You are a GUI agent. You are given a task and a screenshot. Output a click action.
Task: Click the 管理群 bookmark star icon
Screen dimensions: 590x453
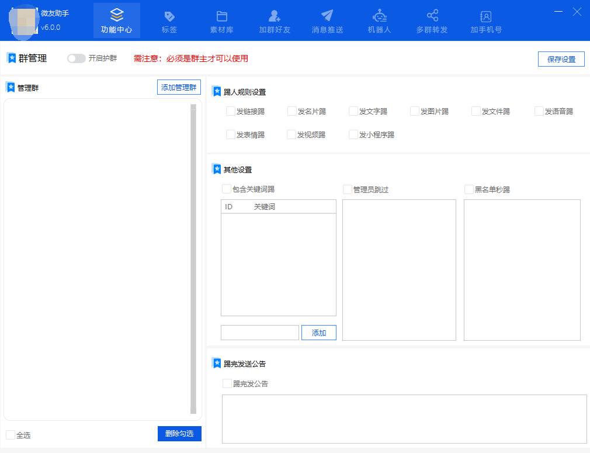tap(11, 87)
